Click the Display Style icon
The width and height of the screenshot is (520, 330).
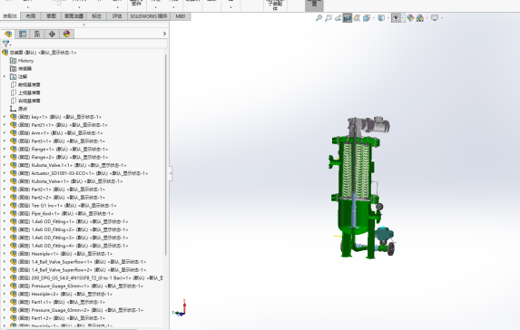(381, 18)
